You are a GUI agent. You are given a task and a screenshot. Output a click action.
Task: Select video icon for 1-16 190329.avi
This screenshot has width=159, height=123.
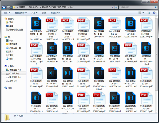click(x=99, y=23)
